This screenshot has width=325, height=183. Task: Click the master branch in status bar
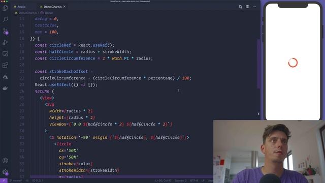16,181
